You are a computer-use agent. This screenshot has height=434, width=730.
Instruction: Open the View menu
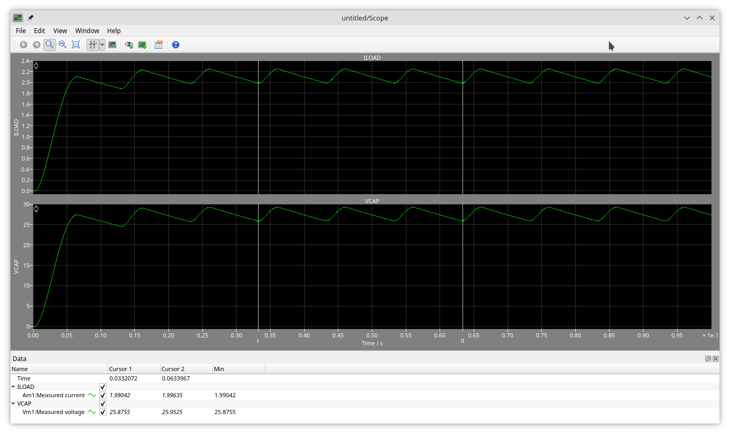60,30
